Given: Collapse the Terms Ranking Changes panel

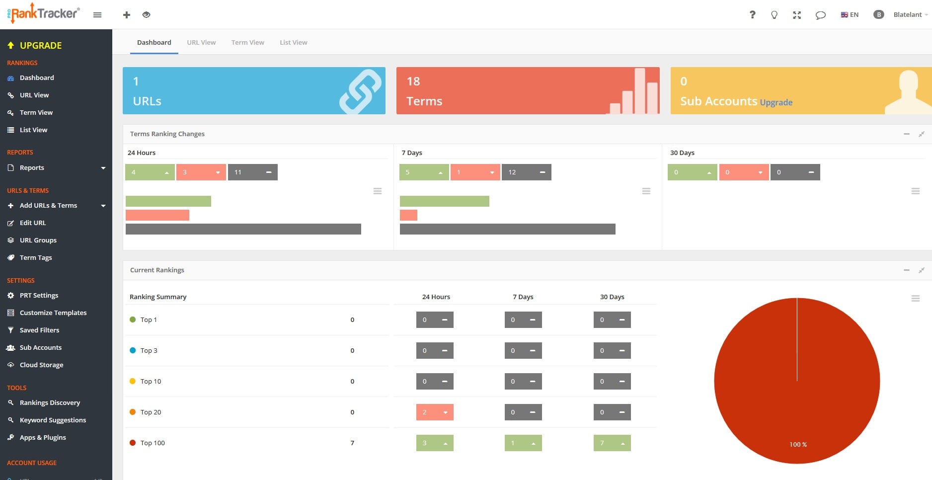Looking at the screenshot, I should (x=907, y=134).
